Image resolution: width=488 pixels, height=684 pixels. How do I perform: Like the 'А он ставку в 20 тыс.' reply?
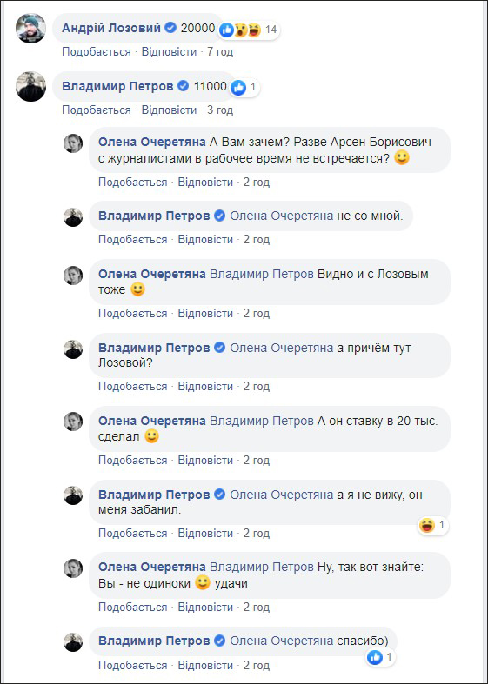[133, 461]
